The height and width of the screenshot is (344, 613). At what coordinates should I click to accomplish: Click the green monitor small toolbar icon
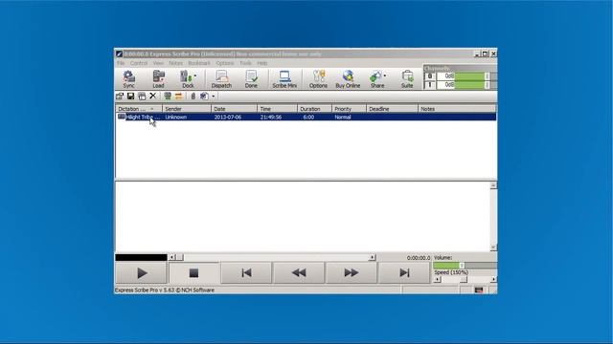point(168,96)
